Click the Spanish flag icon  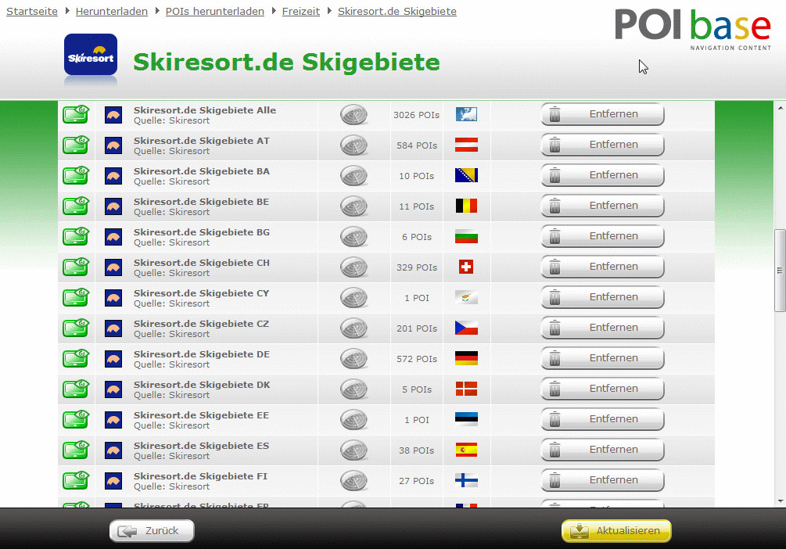(466, 450)
